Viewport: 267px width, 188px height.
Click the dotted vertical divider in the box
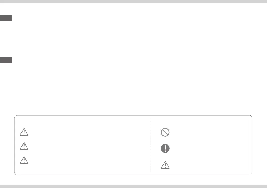tap(151, 145)
